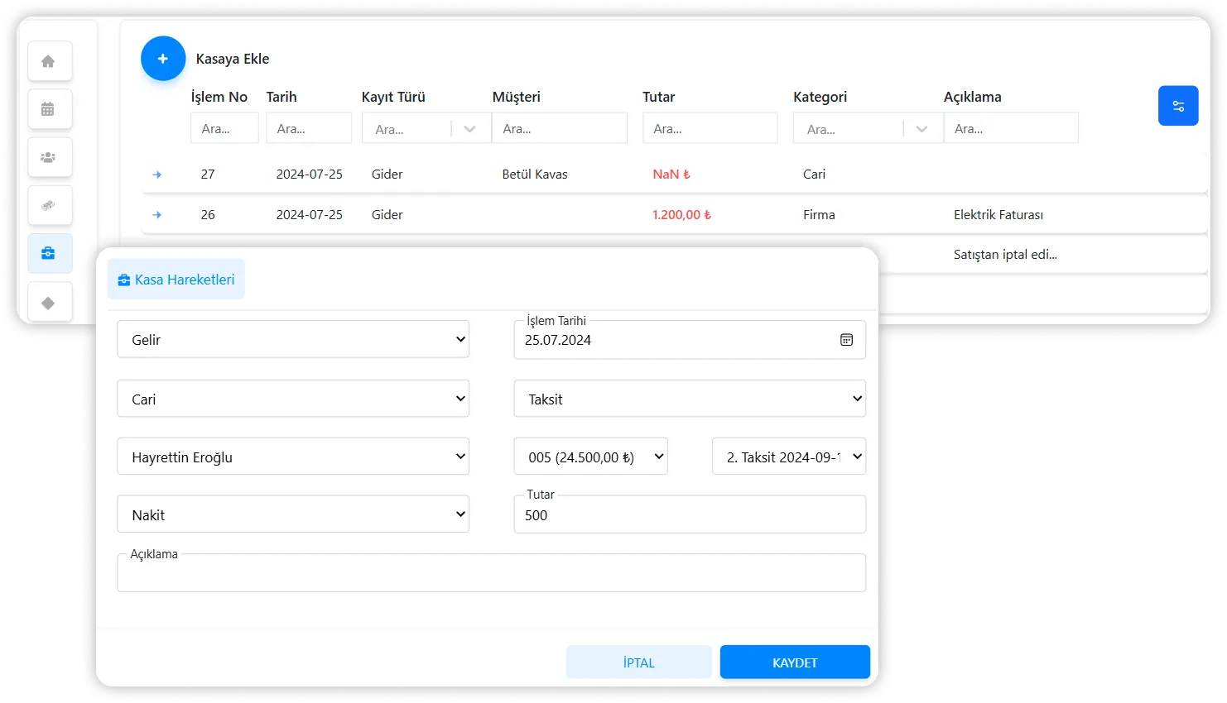Select the briefcase cash register sidebar icon
The height and width of the screenshot is (703, 1227).
[x=49, y=254]
